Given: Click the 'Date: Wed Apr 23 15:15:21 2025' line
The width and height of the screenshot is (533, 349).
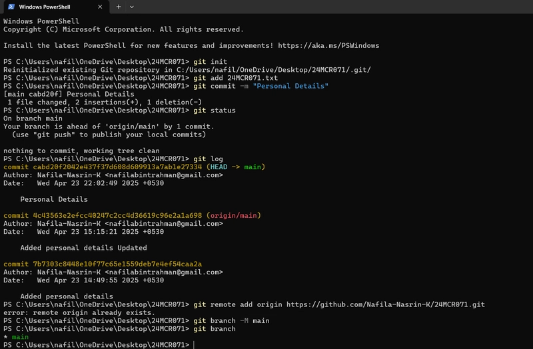Looking at the screenshot, I should point(84,232).
